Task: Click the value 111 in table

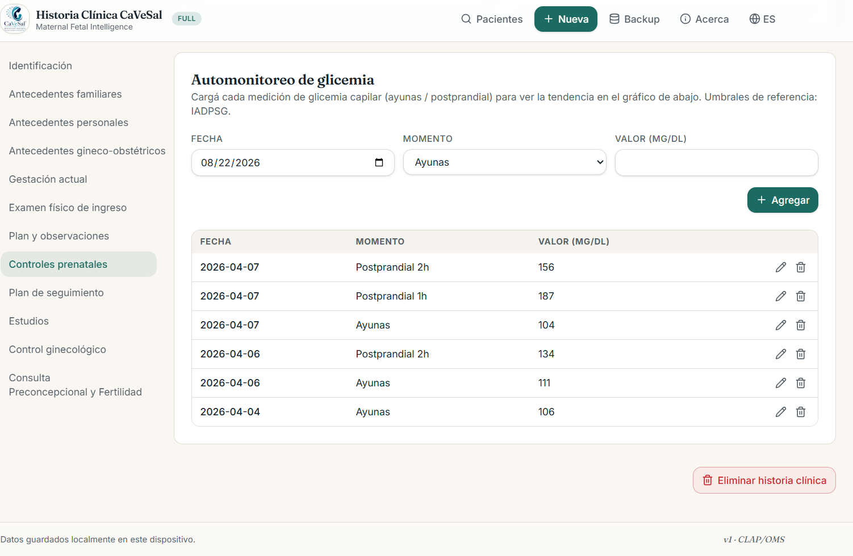Action: point(545,383)
